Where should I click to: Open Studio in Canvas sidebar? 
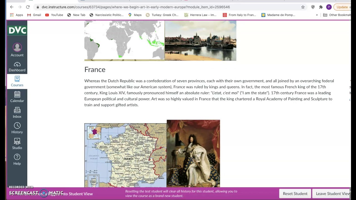click(17, 144)
